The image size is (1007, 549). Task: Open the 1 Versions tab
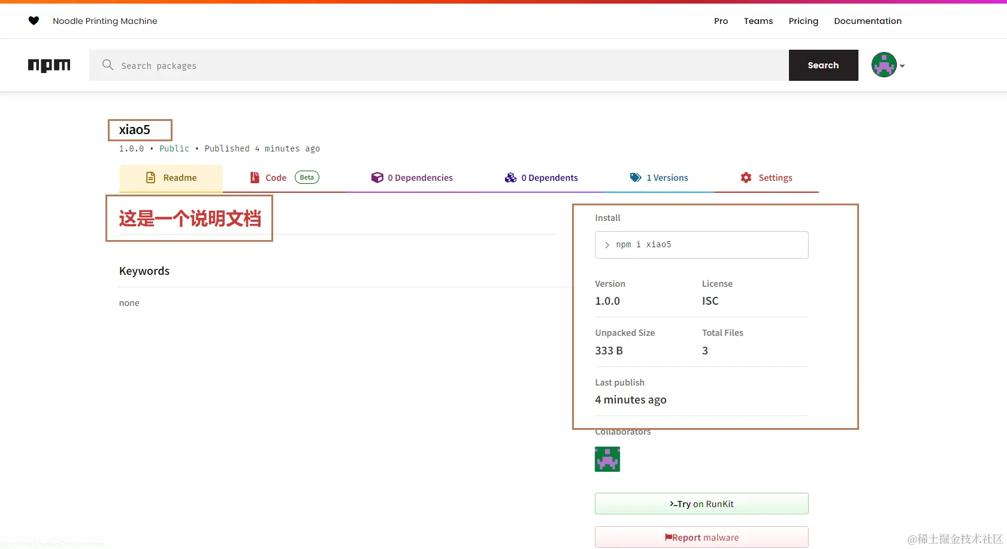pyautogui.click(x=659, y=178)
